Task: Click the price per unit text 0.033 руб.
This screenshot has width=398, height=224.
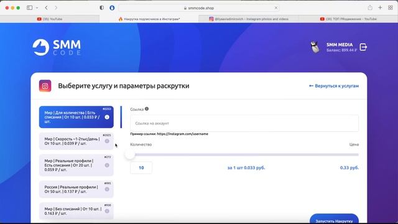Action: [246, 167]
